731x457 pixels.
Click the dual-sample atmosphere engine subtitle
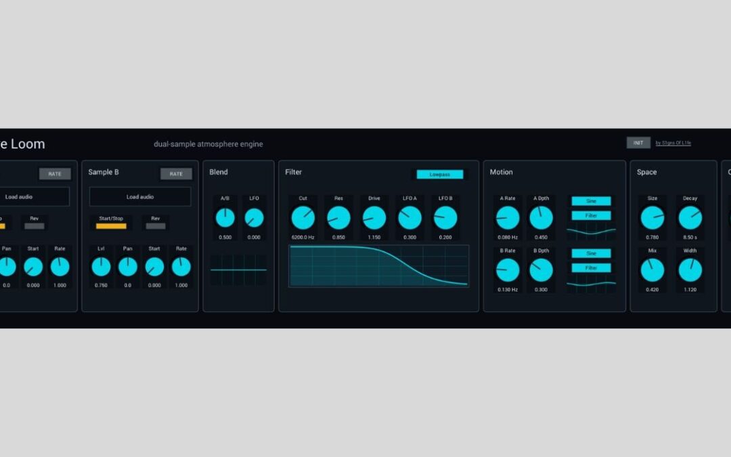pos(208,144)
